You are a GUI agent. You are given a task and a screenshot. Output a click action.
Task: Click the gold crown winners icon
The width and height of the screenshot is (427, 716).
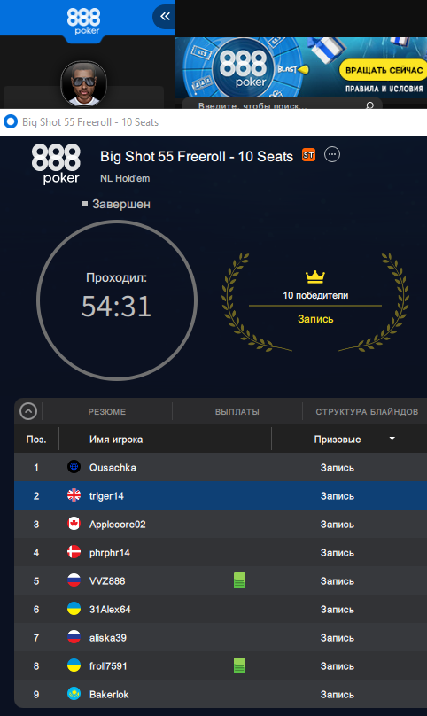(315, 276)
